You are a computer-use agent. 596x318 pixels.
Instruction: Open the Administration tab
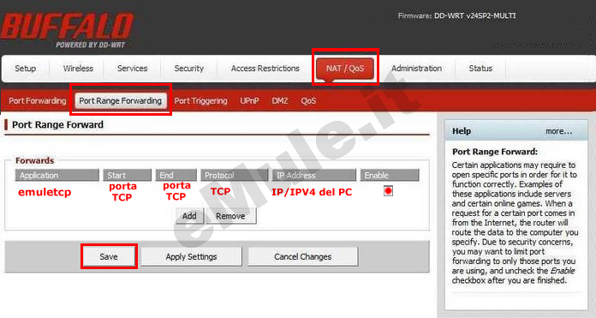(x=416, y=69)
